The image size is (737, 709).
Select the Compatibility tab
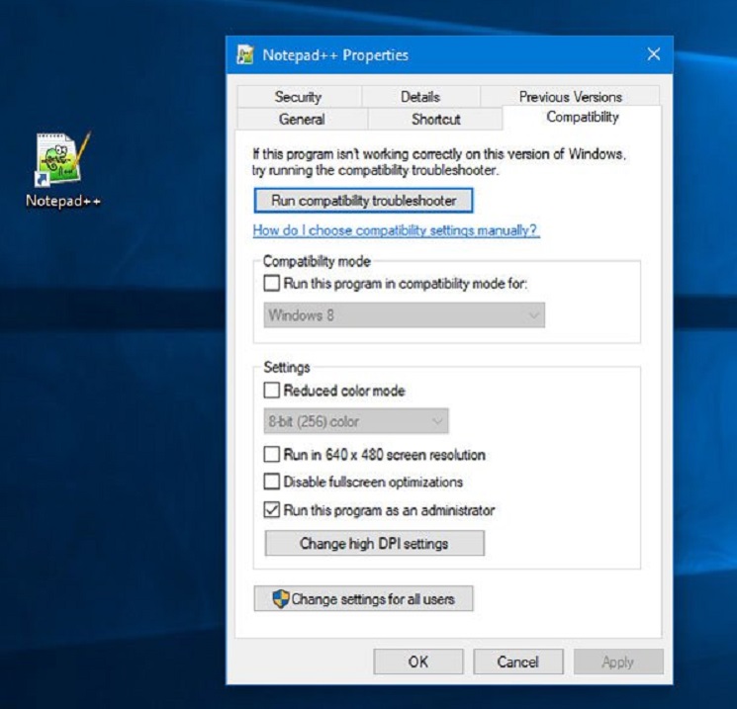coord(582,117)
